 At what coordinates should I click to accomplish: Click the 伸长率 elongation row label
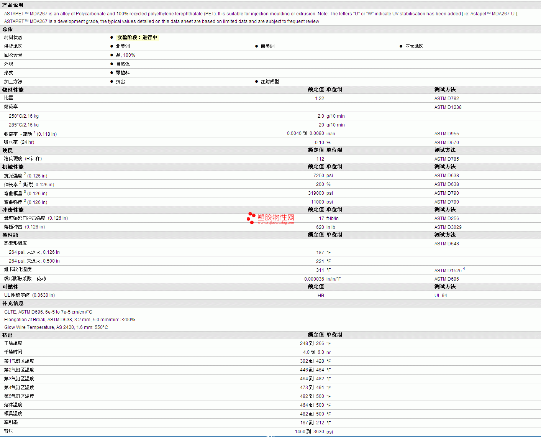(29, 184)
